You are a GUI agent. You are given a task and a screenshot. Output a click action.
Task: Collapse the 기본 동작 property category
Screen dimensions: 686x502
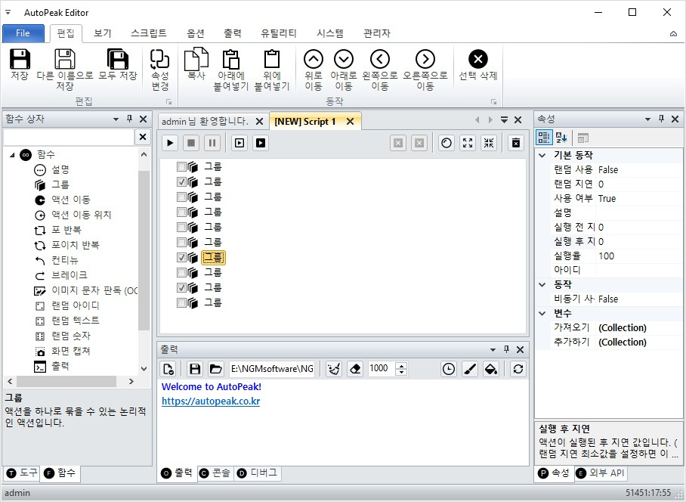(542, 156)
